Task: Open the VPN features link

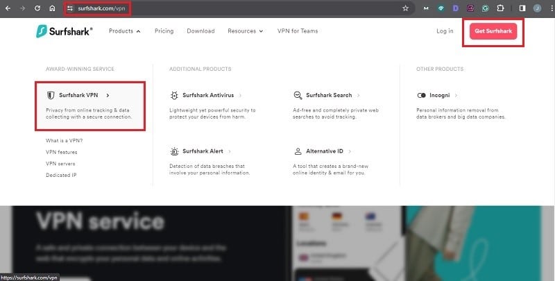Action: pyautogui.click(x=61, y=152)
